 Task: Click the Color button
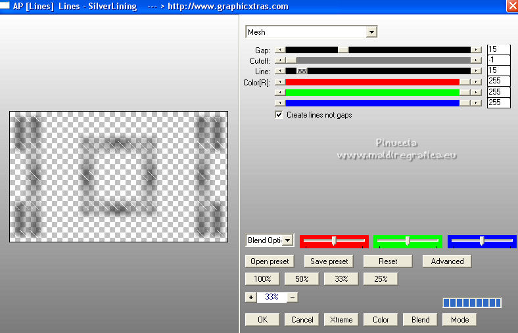[x=381, y=319]
